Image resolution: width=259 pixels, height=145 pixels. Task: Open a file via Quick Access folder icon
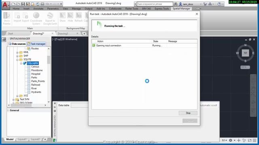[18, 4]
